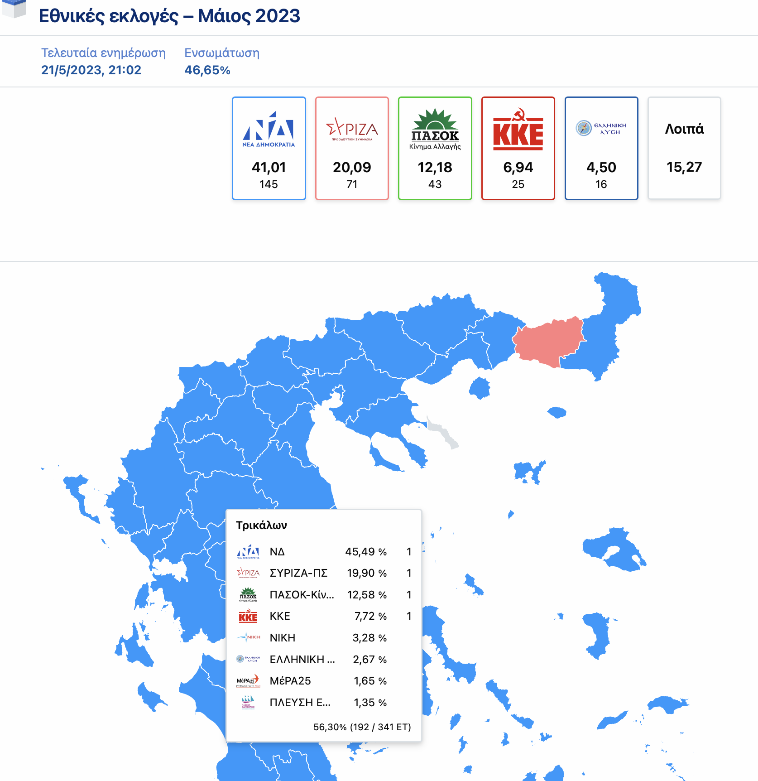Click the grey Mount Athos peninsula
The height and width of the screenshot is (781, 758).
click(x=442, y=433)
